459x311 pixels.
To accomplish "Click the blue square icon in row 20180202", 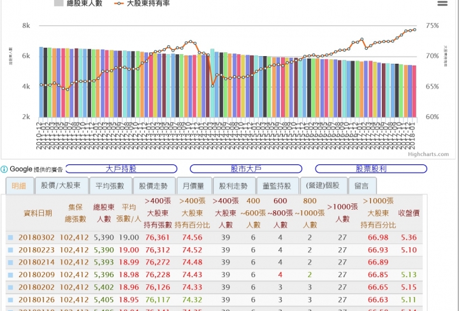I will coord(11,287).
